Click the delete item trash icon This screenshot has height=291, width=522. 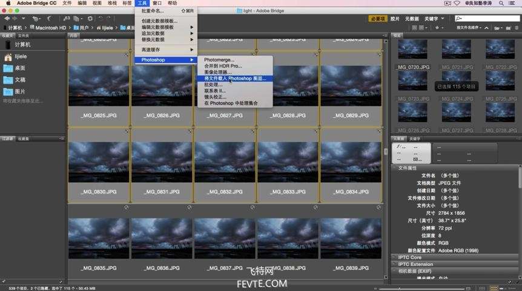tap(517, 28)
